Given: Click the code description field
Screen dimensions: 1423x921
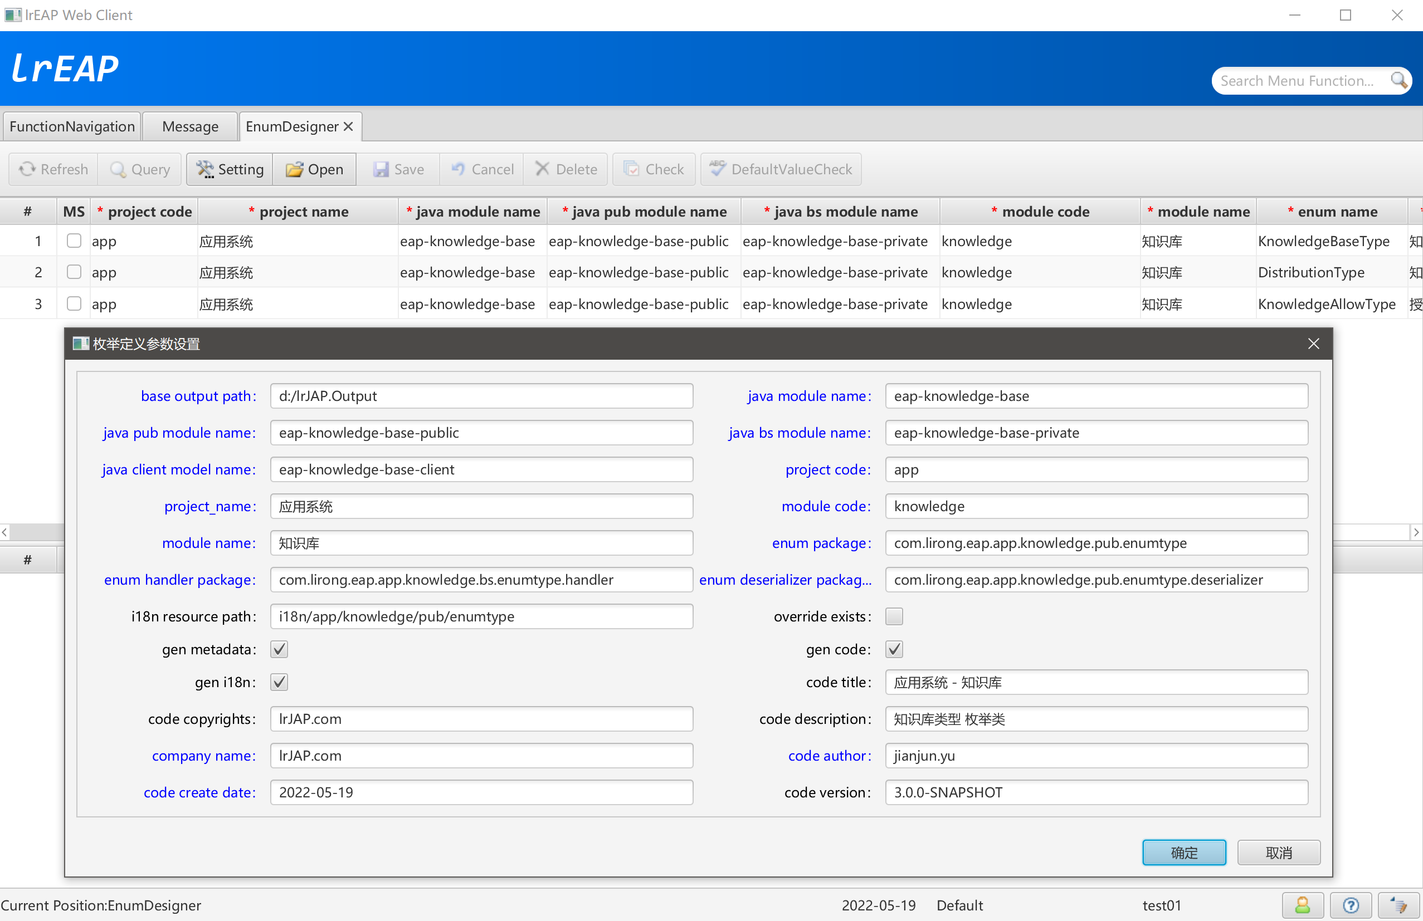Looking at the screenshot, I should tap(1097, 719).
